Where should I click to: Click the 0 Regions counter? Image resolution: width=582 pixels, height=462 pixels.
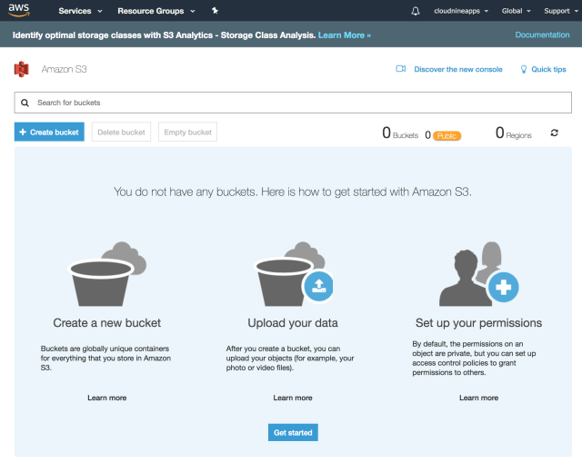pos(514,133)
